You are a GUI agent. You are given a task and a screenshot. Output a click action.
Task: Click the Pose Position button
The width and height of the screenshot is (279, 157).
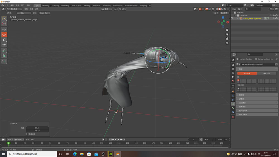click(247, 73)
